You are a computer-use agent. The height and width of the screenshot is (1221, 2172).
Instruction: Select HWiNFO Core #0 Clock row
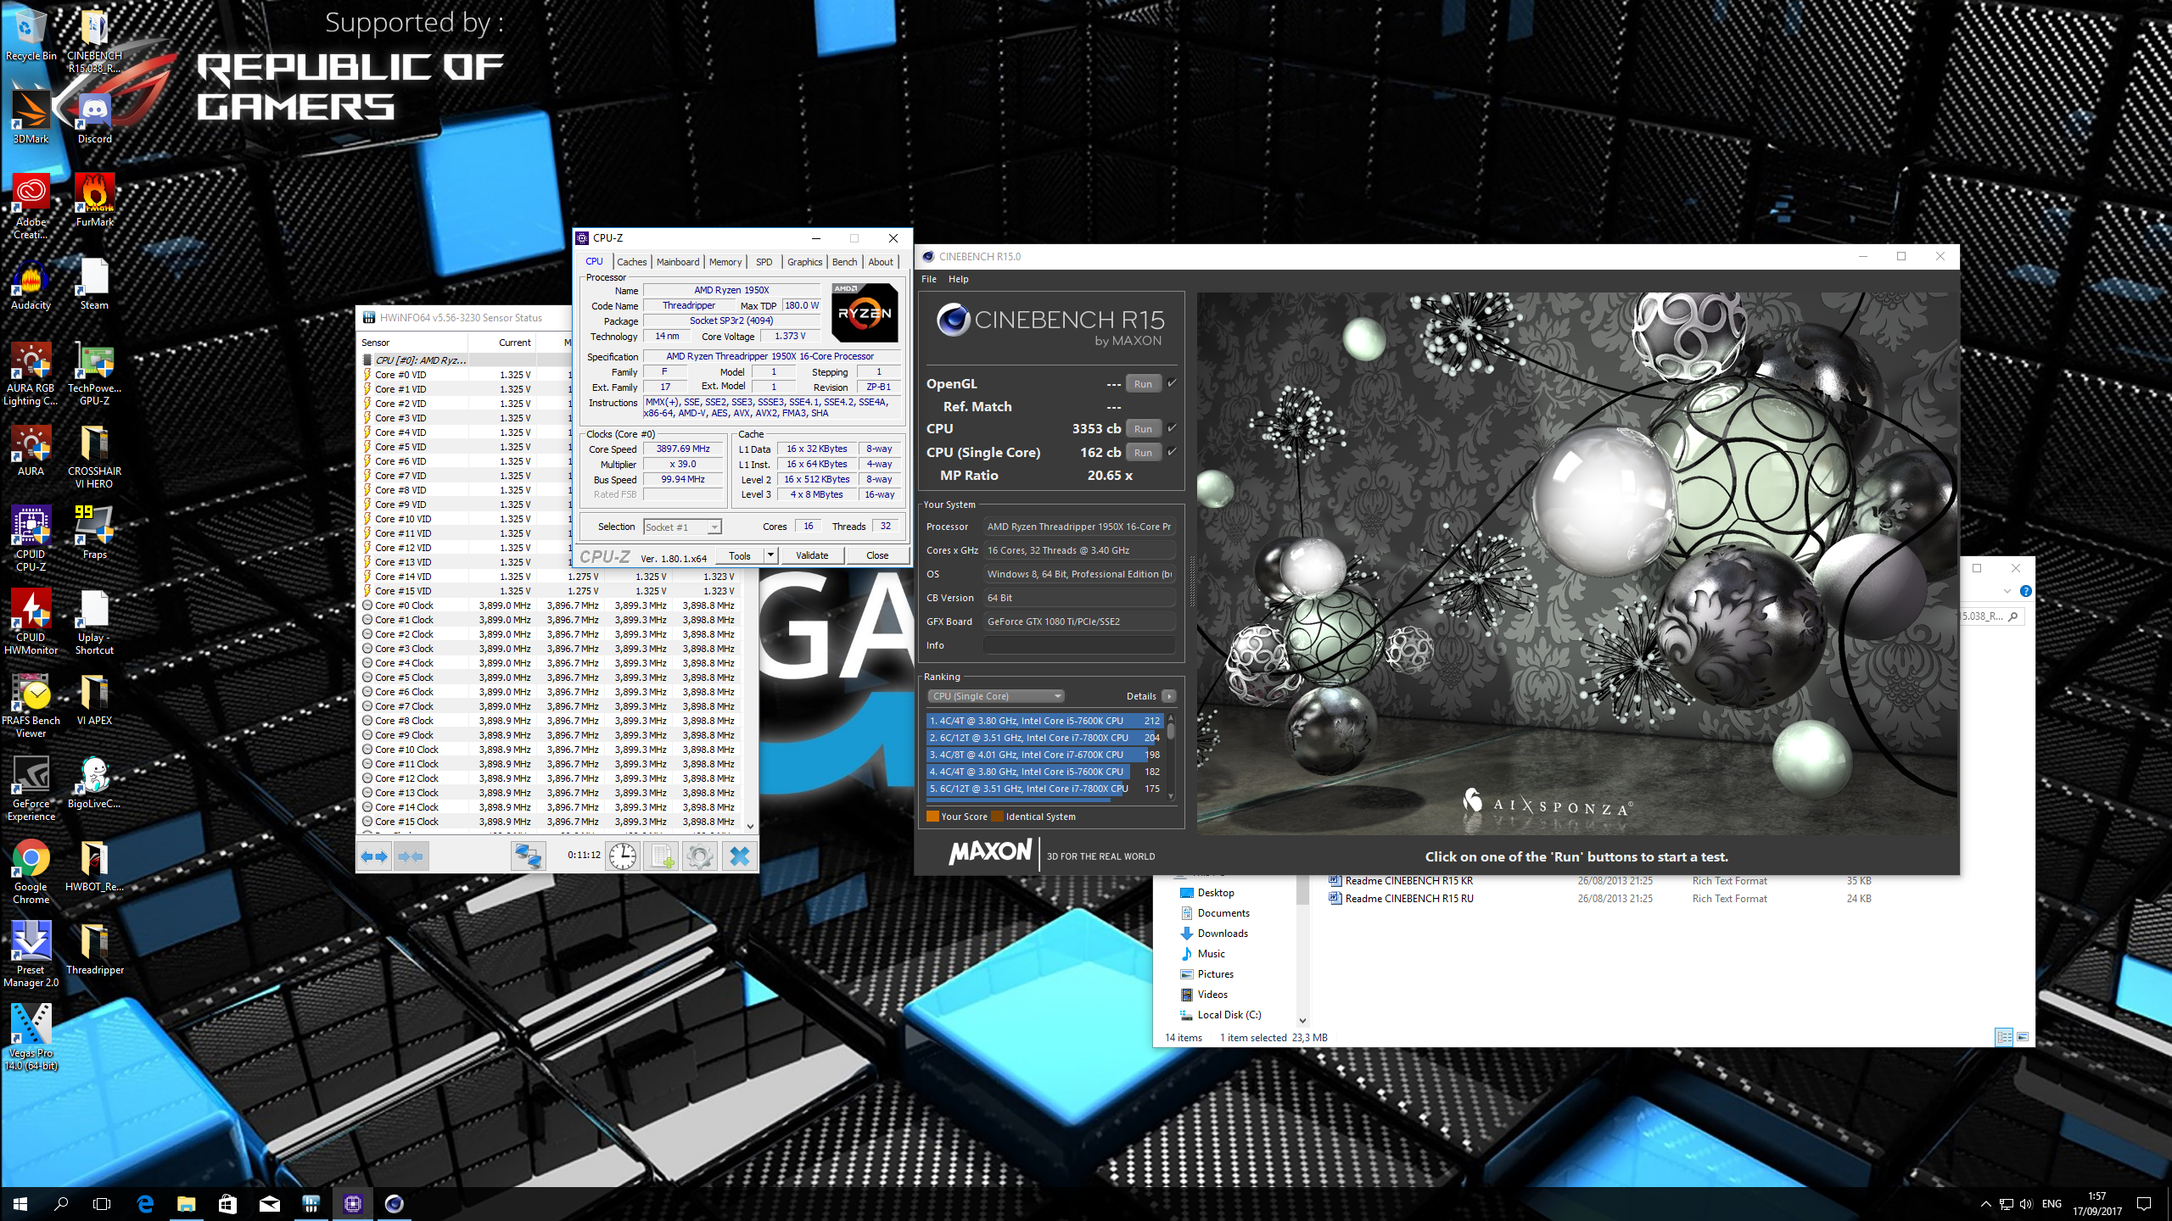pyautogui.click(x=551, y=605)
